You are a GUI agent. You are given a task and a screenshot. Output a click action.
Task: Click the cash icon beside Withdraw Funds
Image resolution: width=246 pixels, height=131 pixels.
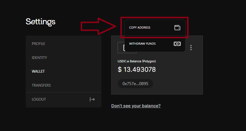pyautogui.click(x=177, y=44)
